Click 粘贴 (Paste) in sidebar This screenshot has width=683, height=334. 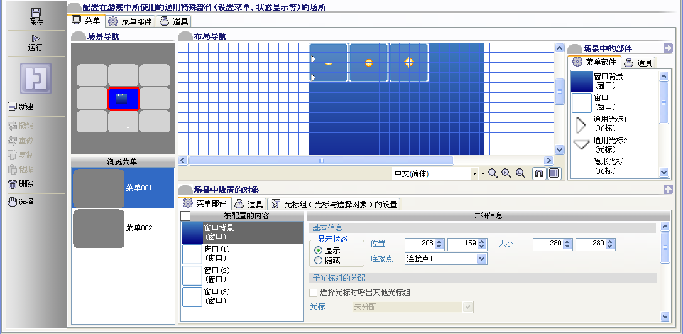coord(21,170)
